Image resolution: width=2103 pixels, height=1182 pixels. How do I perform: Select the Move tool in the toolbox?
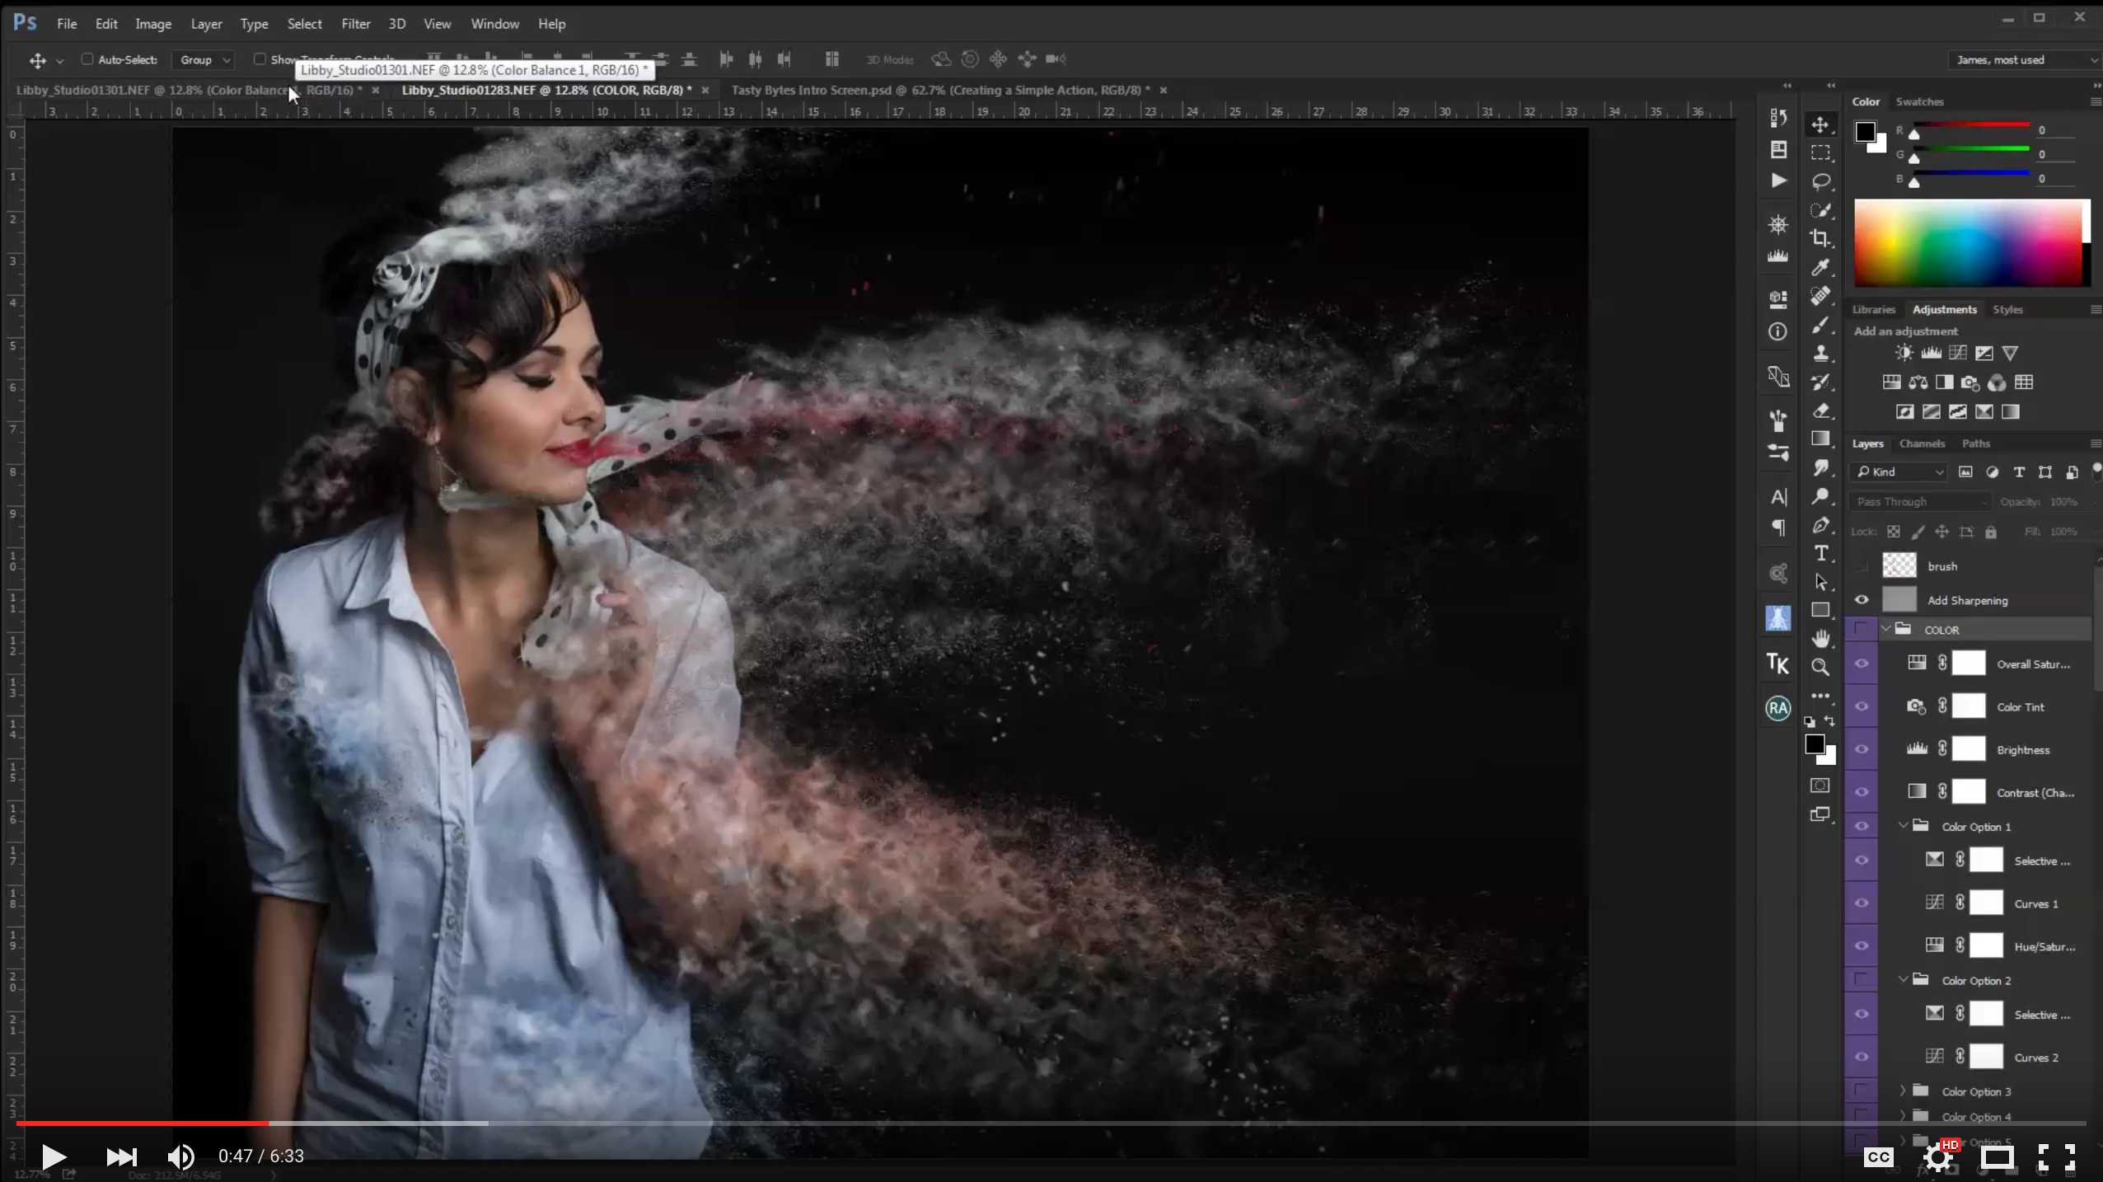1820,125
